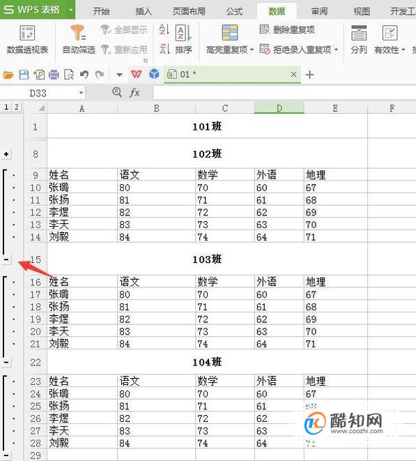Click the Save icon in quick toolbar

pyautogui.click(x=24, y=75)
